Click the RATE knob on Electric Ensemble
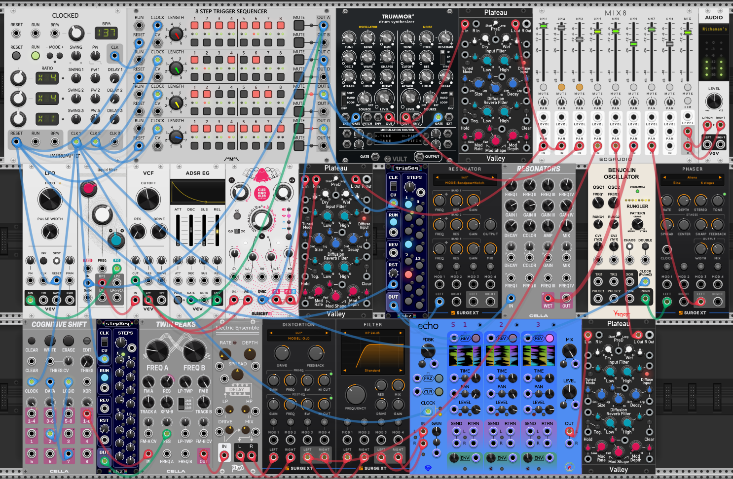 tap(225, 354)
